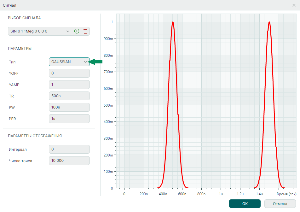Viewport: 300px width, 212px height.
Task: Click the Интервал input field
Action: pyautogui.click(x=69, y=149)
